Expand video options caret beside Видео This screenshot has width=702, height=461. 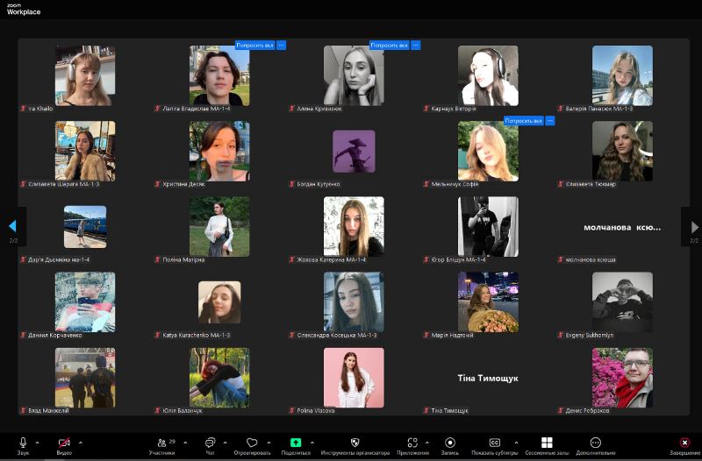tap(81, 443)
